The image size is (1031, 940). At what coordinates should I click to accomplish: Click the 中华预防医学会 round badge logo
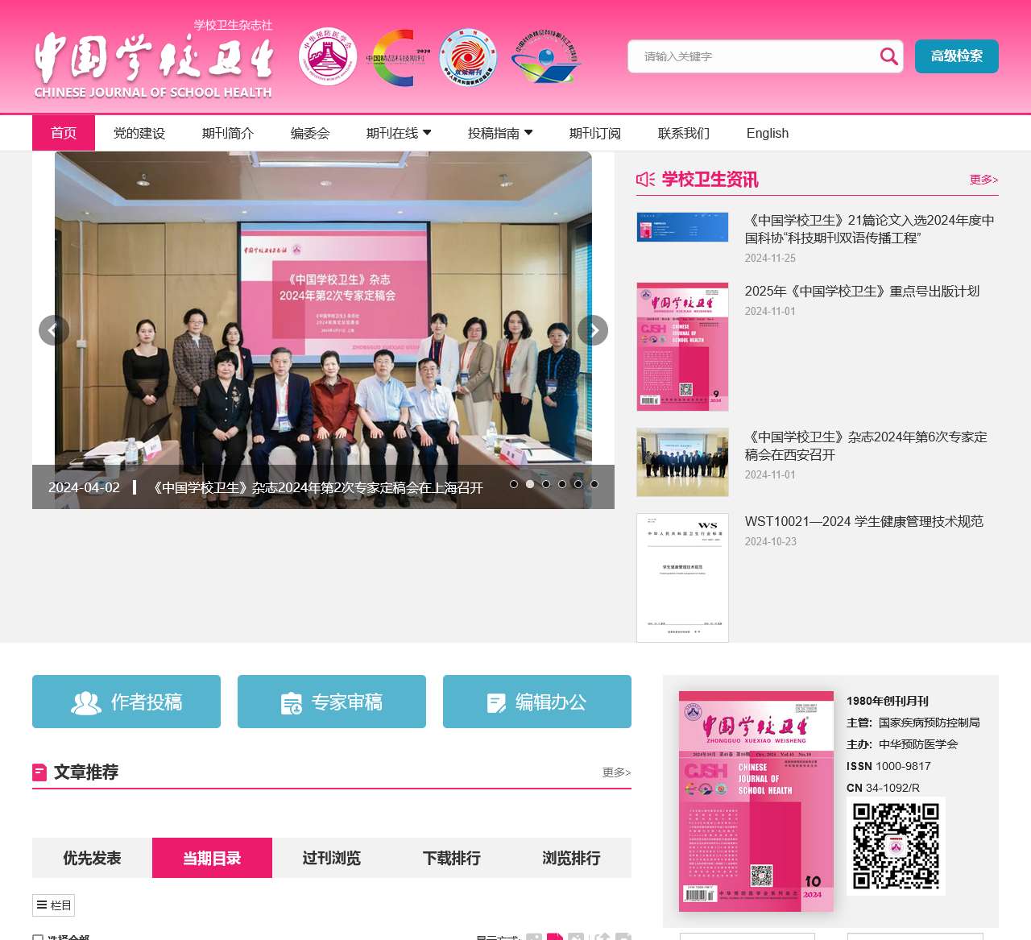pyautogui.click(x=328, y=56)
